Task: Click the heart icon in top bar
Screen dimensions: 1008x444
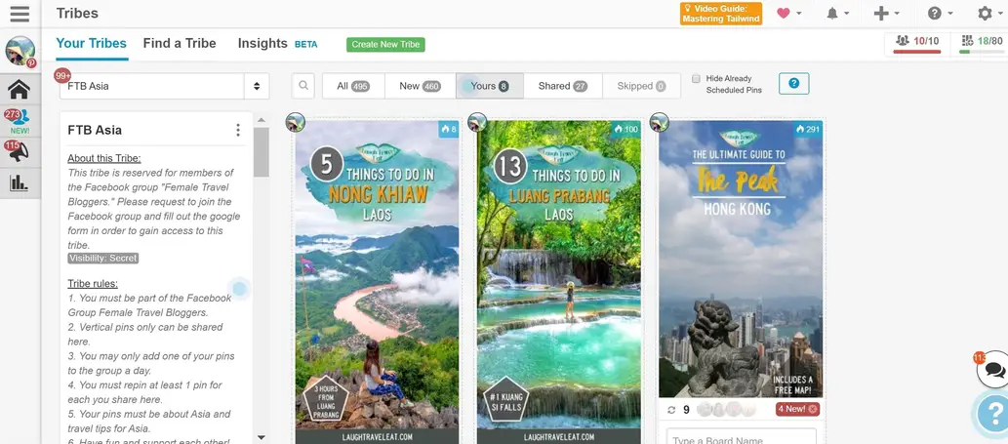Action: (x=783, y=14)
